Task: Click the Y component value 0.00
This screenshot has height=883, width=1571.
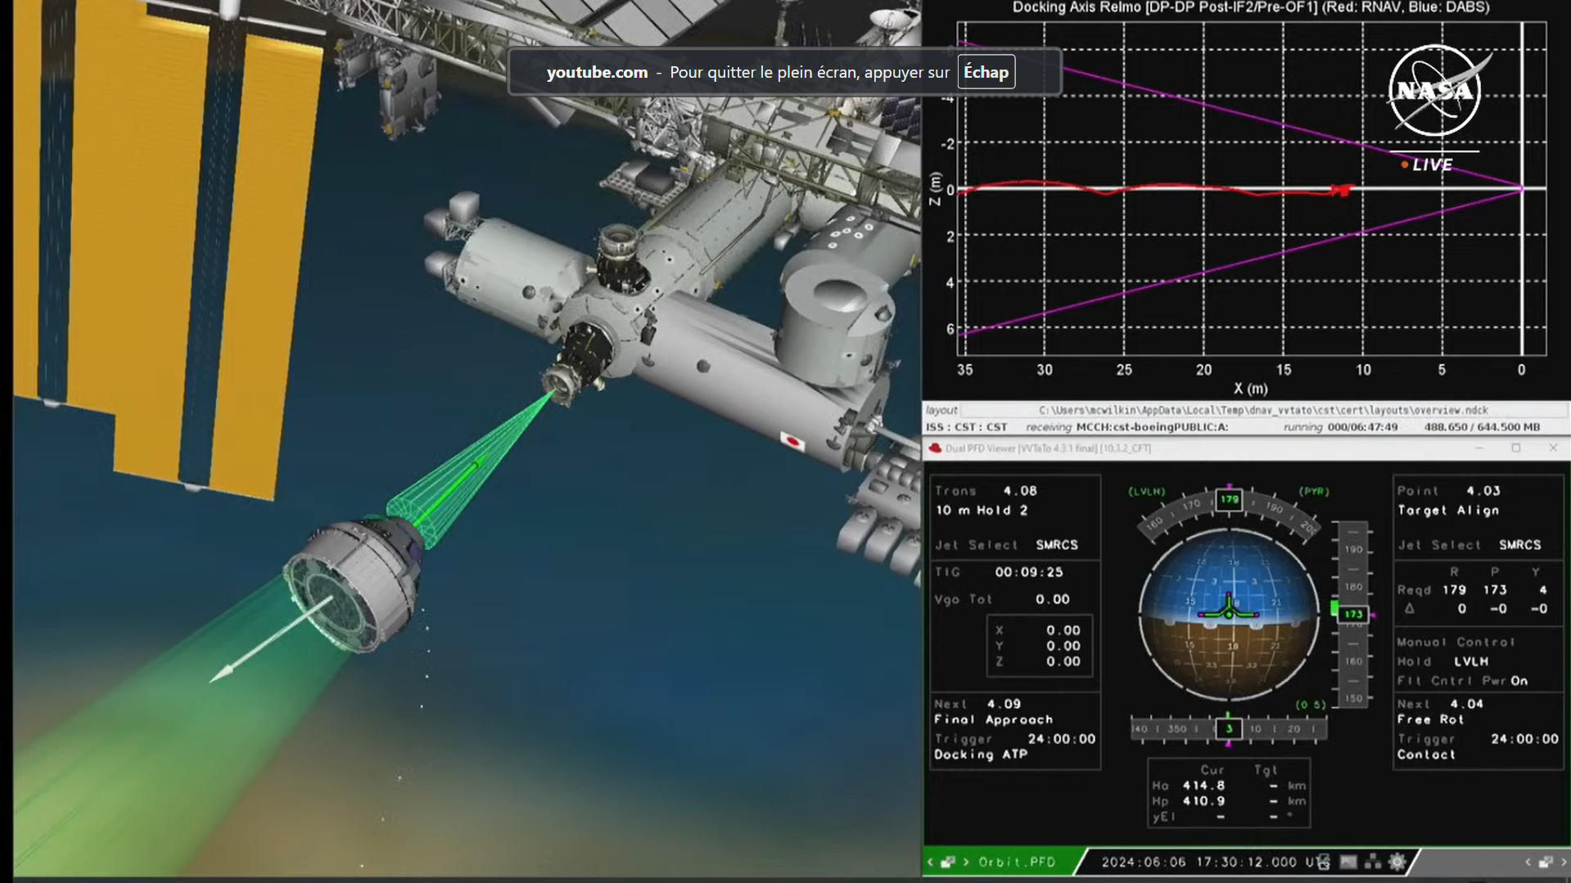Action: click(x=1063, y=646)
